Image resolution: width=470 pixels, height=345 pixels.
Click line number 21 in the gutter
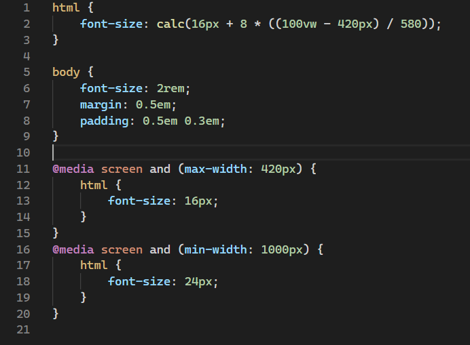(x=23, y=330)
